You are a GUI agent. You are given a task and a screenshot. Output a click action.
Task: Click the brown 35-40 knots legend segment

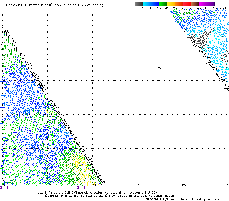click(x=195, y=4)
